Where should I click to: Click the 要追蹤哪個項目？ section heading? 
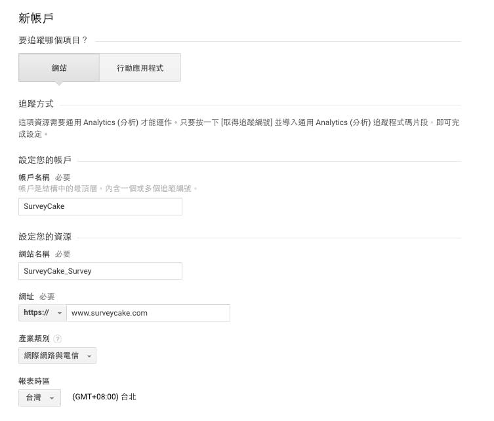click(x=53, y=40)
